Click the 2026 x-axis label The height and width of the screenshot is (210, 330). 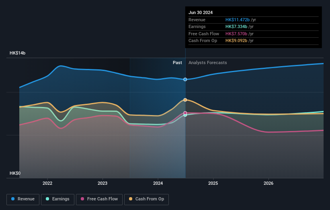pos(269,183)
